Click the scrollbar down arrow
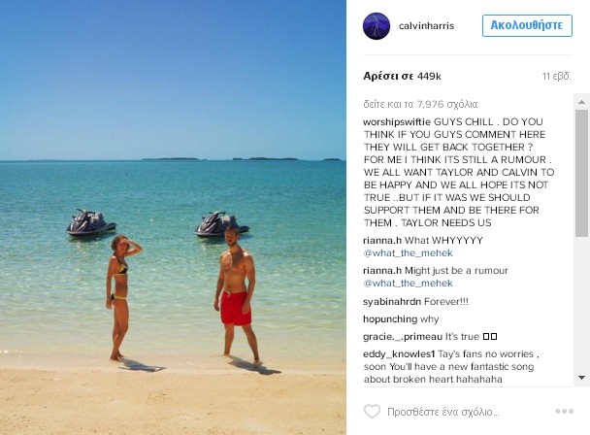The image size is (590, 435). coord(581,378)
